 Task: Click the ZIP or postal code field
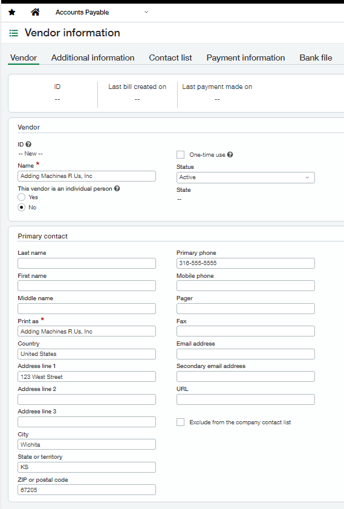point(86,490)
